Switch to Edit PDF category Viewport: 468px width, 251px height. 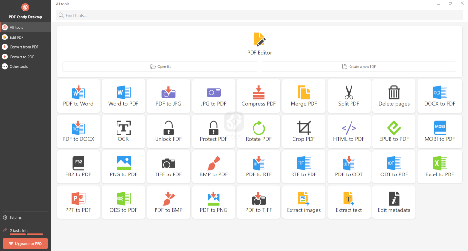point(25,37)
